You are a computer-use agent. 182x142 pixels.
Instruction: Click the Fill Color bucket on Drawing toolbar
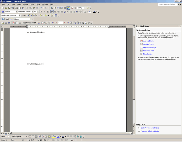53,137
